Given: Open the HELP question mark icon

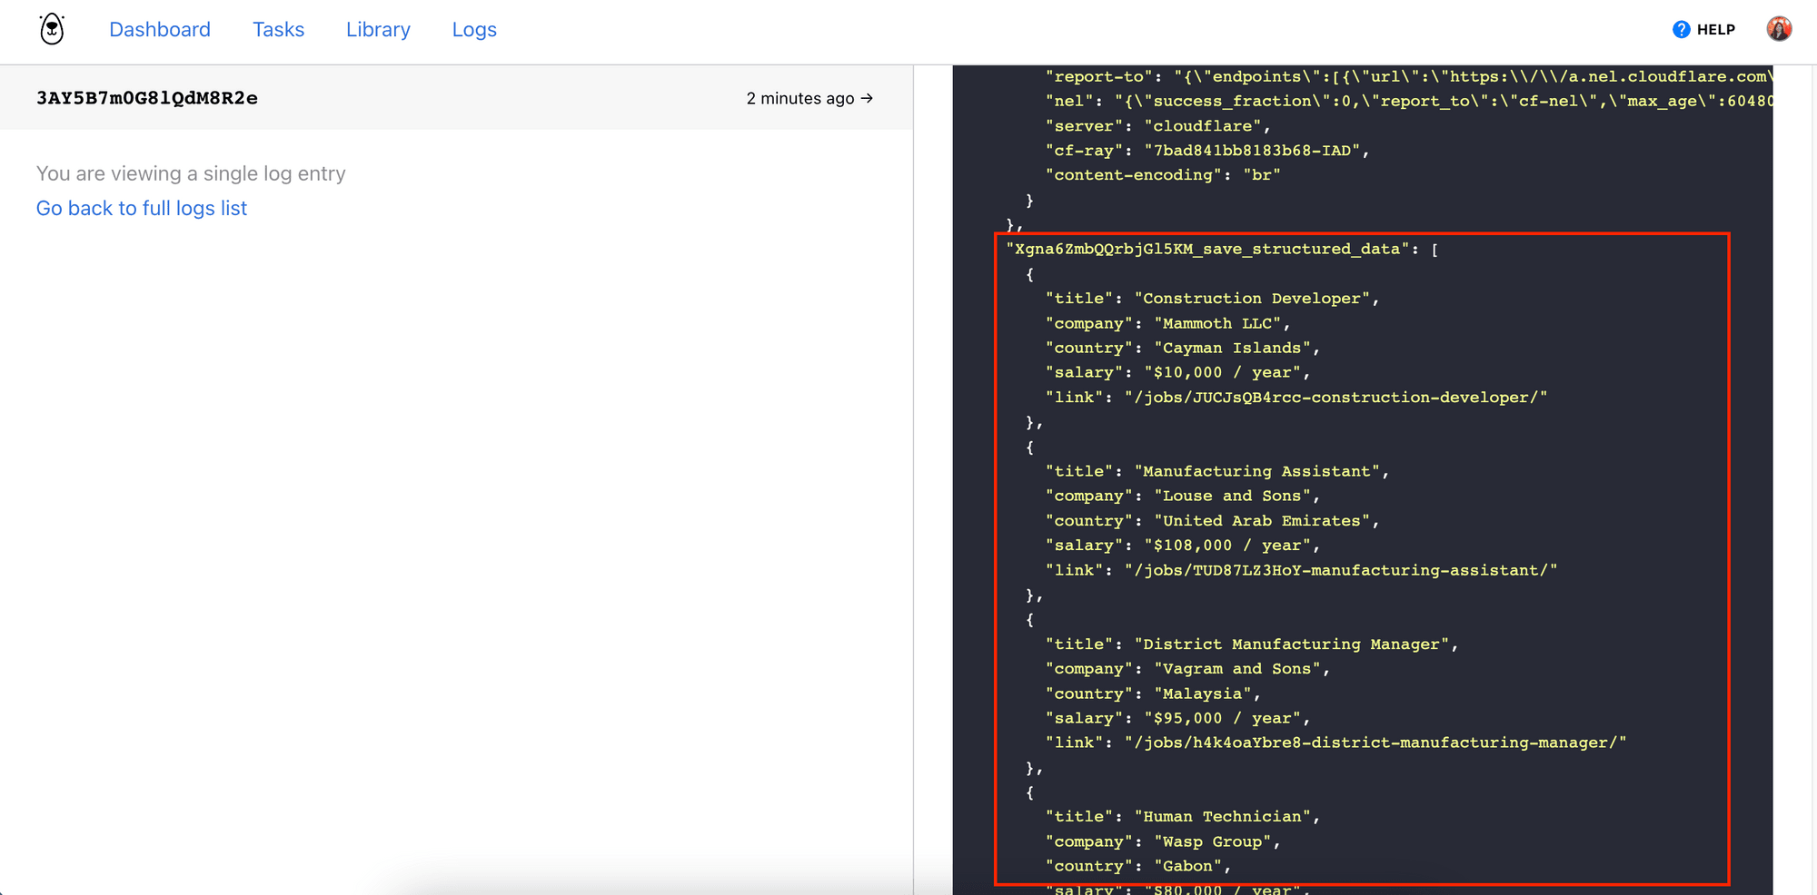Looking at the screenshot, I should (x=1682, y=28).
